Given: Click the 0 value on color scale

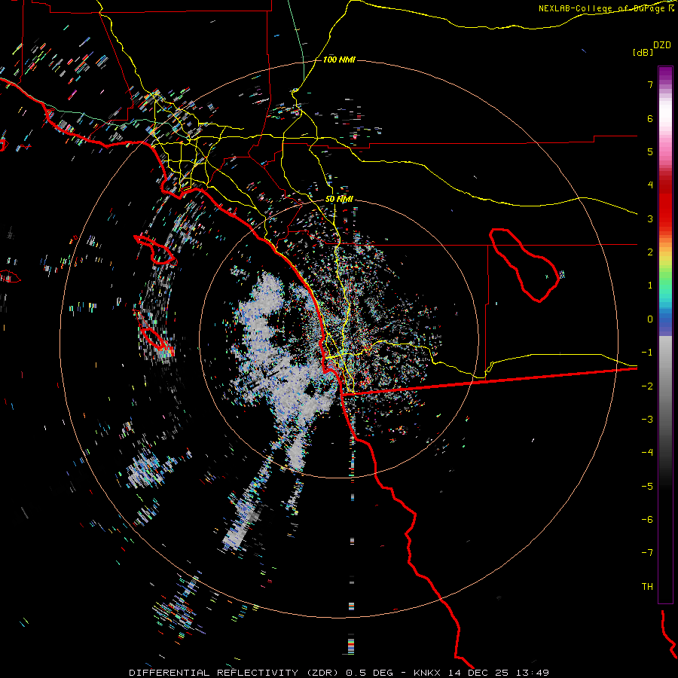Looking at the screenshot, I should click(650, 319).
